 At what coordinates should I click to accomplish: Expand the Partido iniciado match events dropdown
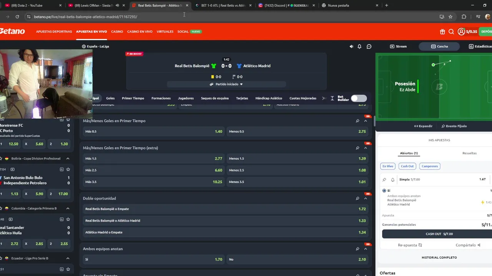click(x=226, y=84)
